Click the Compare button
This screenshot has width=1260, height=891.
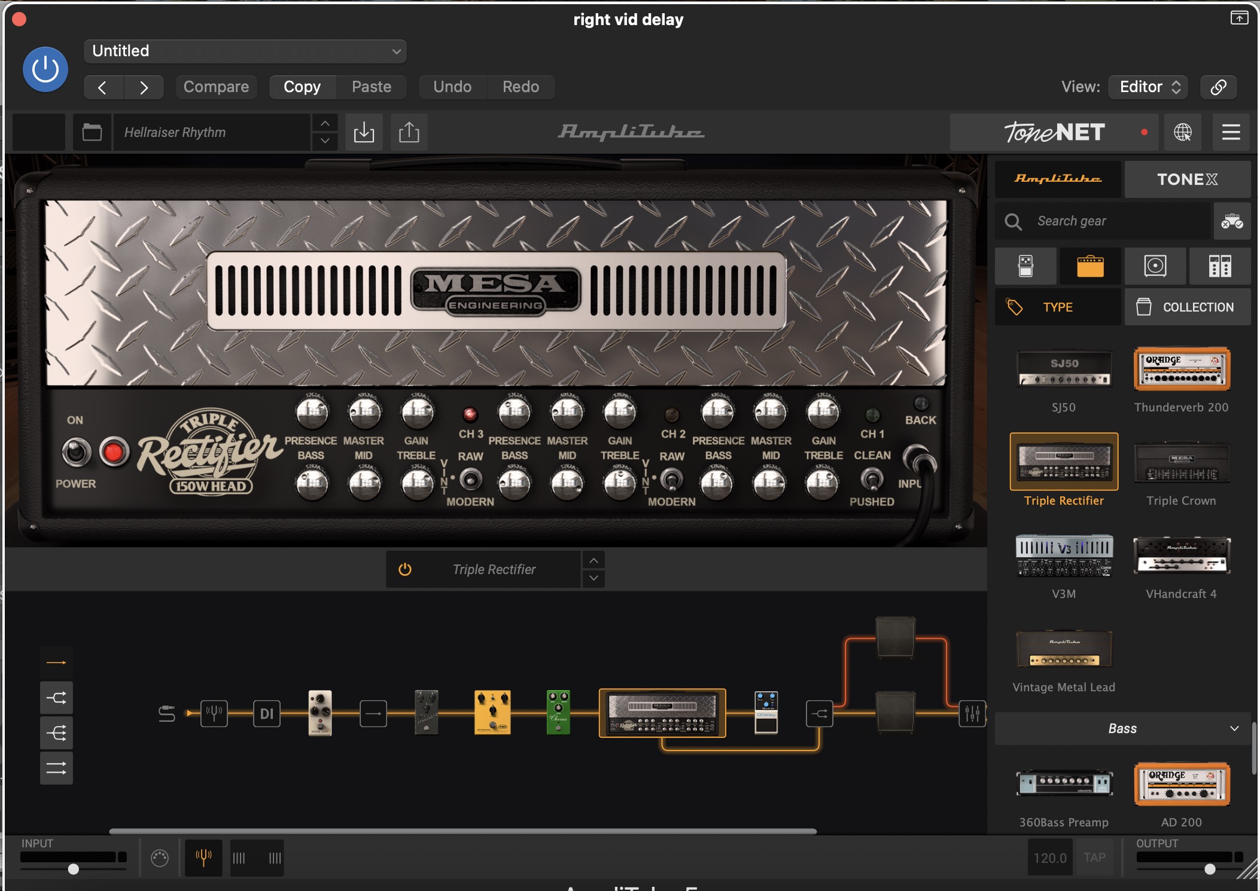pyautogui.click(x=216, y=87)
